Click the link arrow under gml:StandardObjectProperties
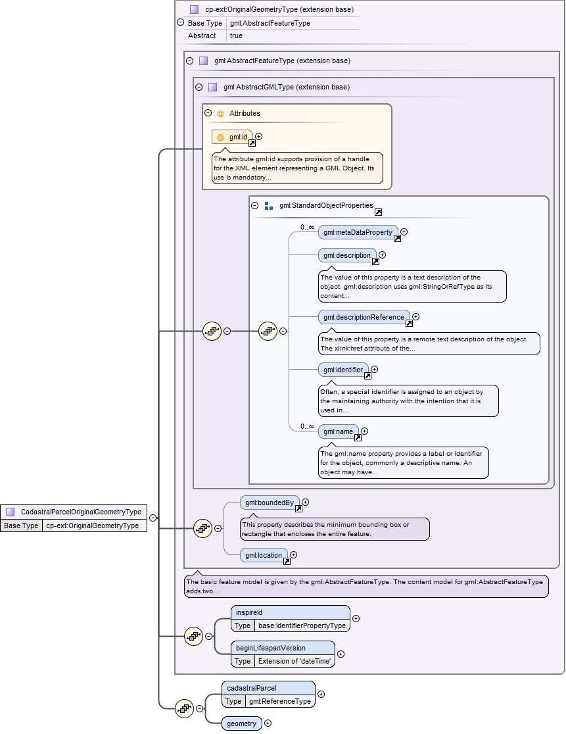This screenshot has width=566, height=734. click(378, 212)
